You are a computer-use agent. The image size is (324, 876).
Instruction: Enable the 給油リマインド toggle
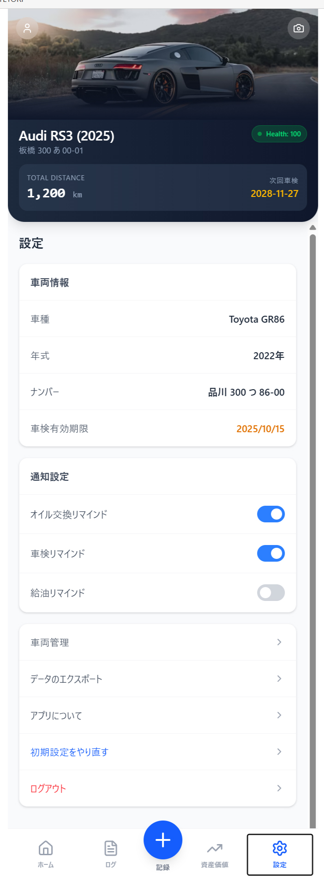[271, 593]
